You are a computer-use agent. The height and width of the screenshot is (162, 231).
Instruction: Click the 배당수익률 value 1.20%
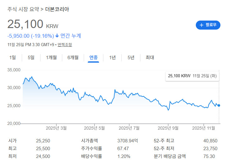click(x=124, y=156)
